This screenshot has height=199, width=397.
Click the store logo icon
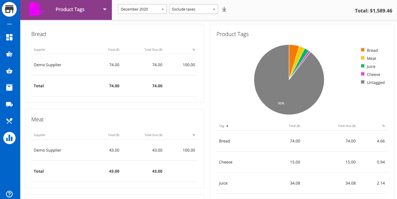click(x=9, y=9)
